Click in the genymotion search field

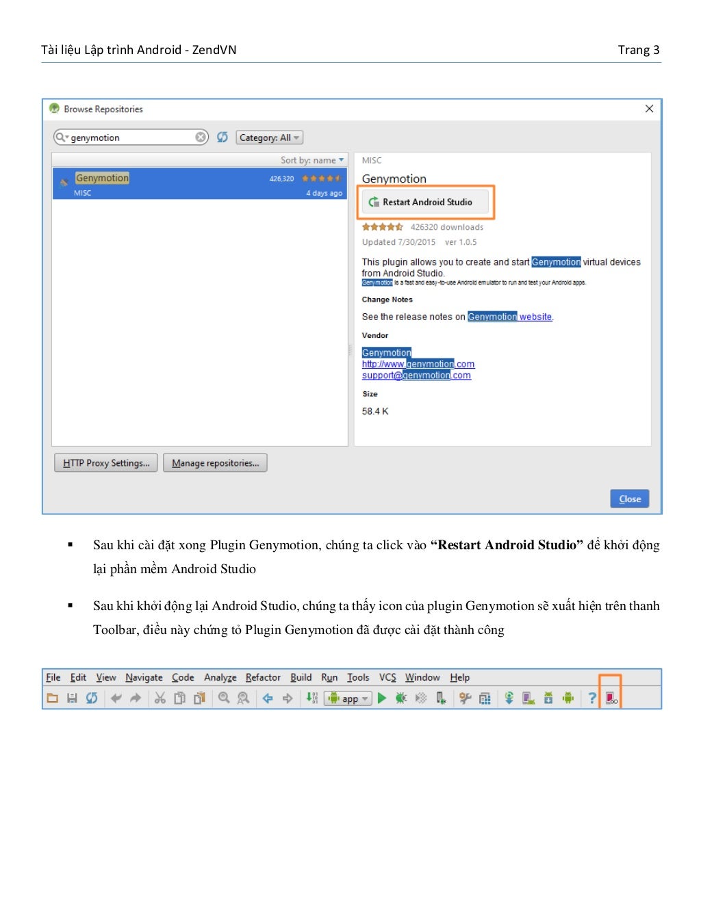pyautogui.click(x=130, y=137)
